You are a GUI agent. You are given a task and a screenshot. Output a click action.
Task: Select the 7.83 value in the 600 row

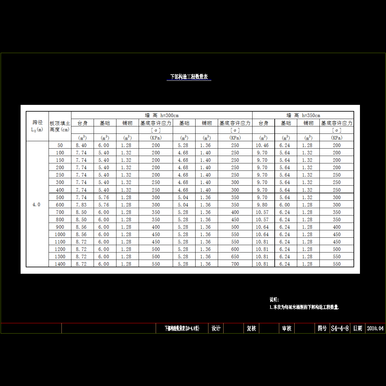(81, 205)
